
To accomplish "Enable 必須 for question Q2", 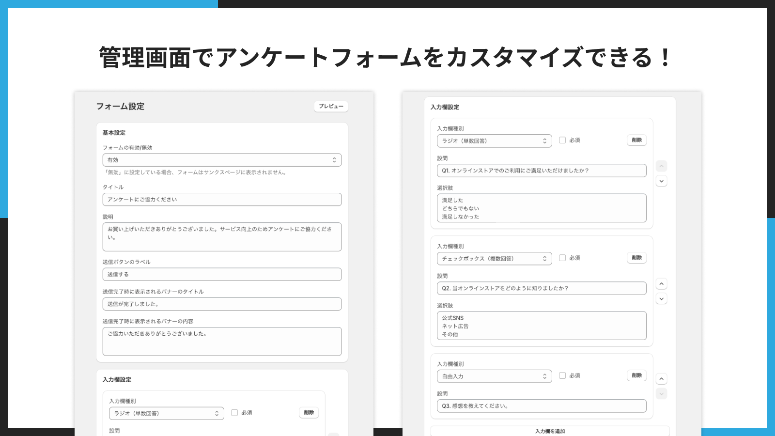I will [x=562, y=258].
